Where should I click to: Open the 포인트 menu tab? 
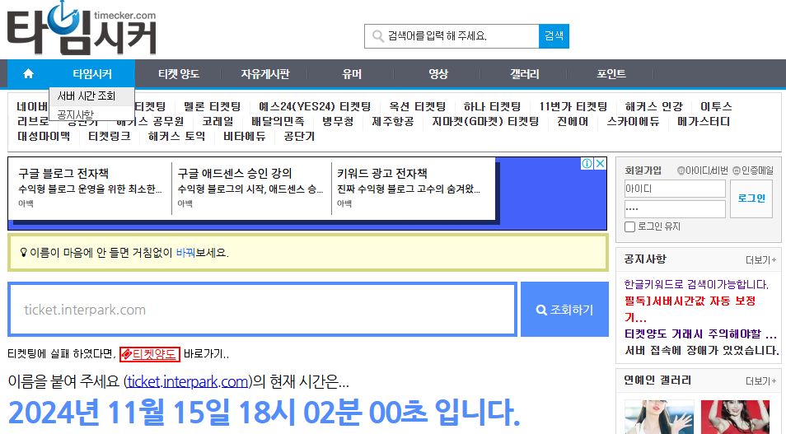click(x=611, y=74)
